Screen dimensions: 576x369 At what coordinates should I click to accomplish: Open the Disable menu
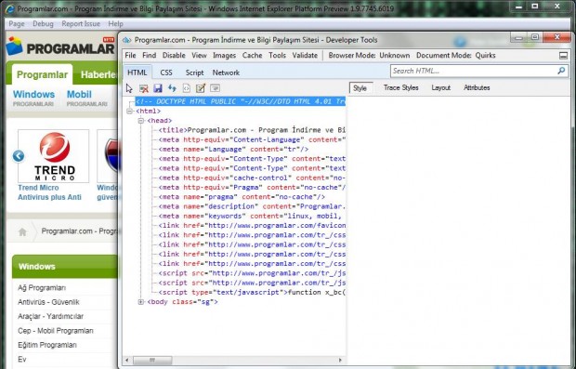[174, 56]
